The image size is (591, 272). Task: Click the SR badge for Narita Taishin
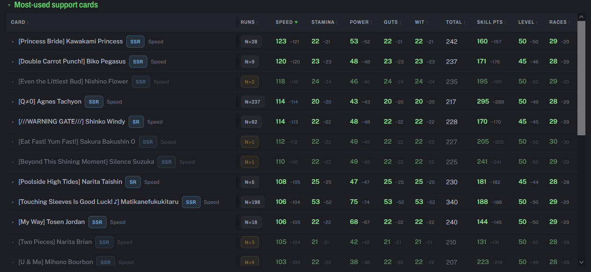tap(133, 182)
